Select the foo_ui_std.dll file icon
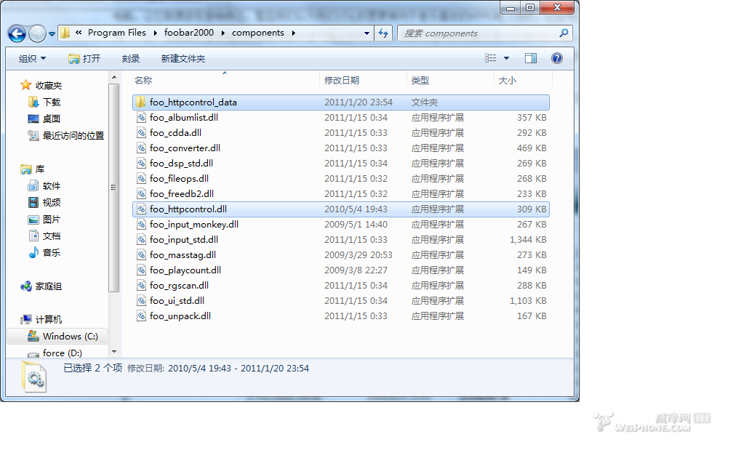 141,301
